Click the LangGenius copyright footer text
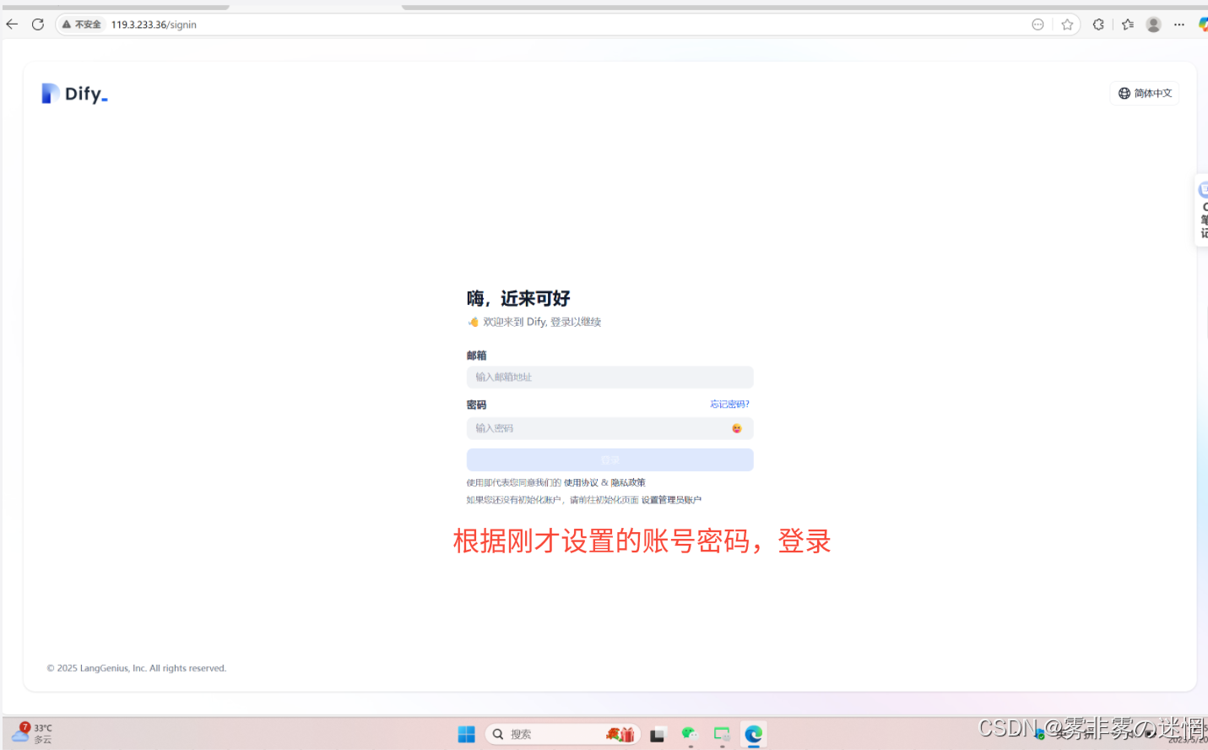 [137, 668]
